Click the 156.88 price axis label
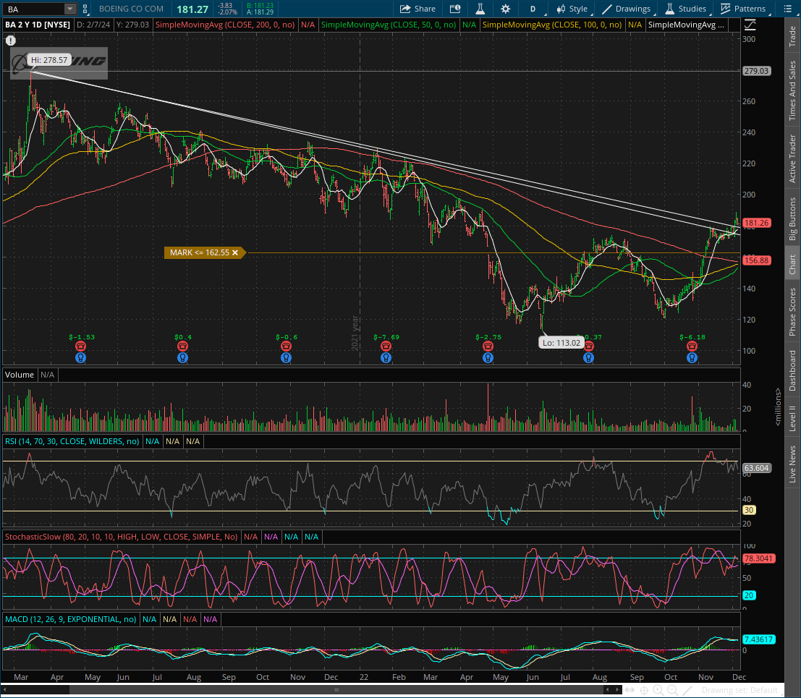The width and height of the screenshot is (801, 698). 756,260
